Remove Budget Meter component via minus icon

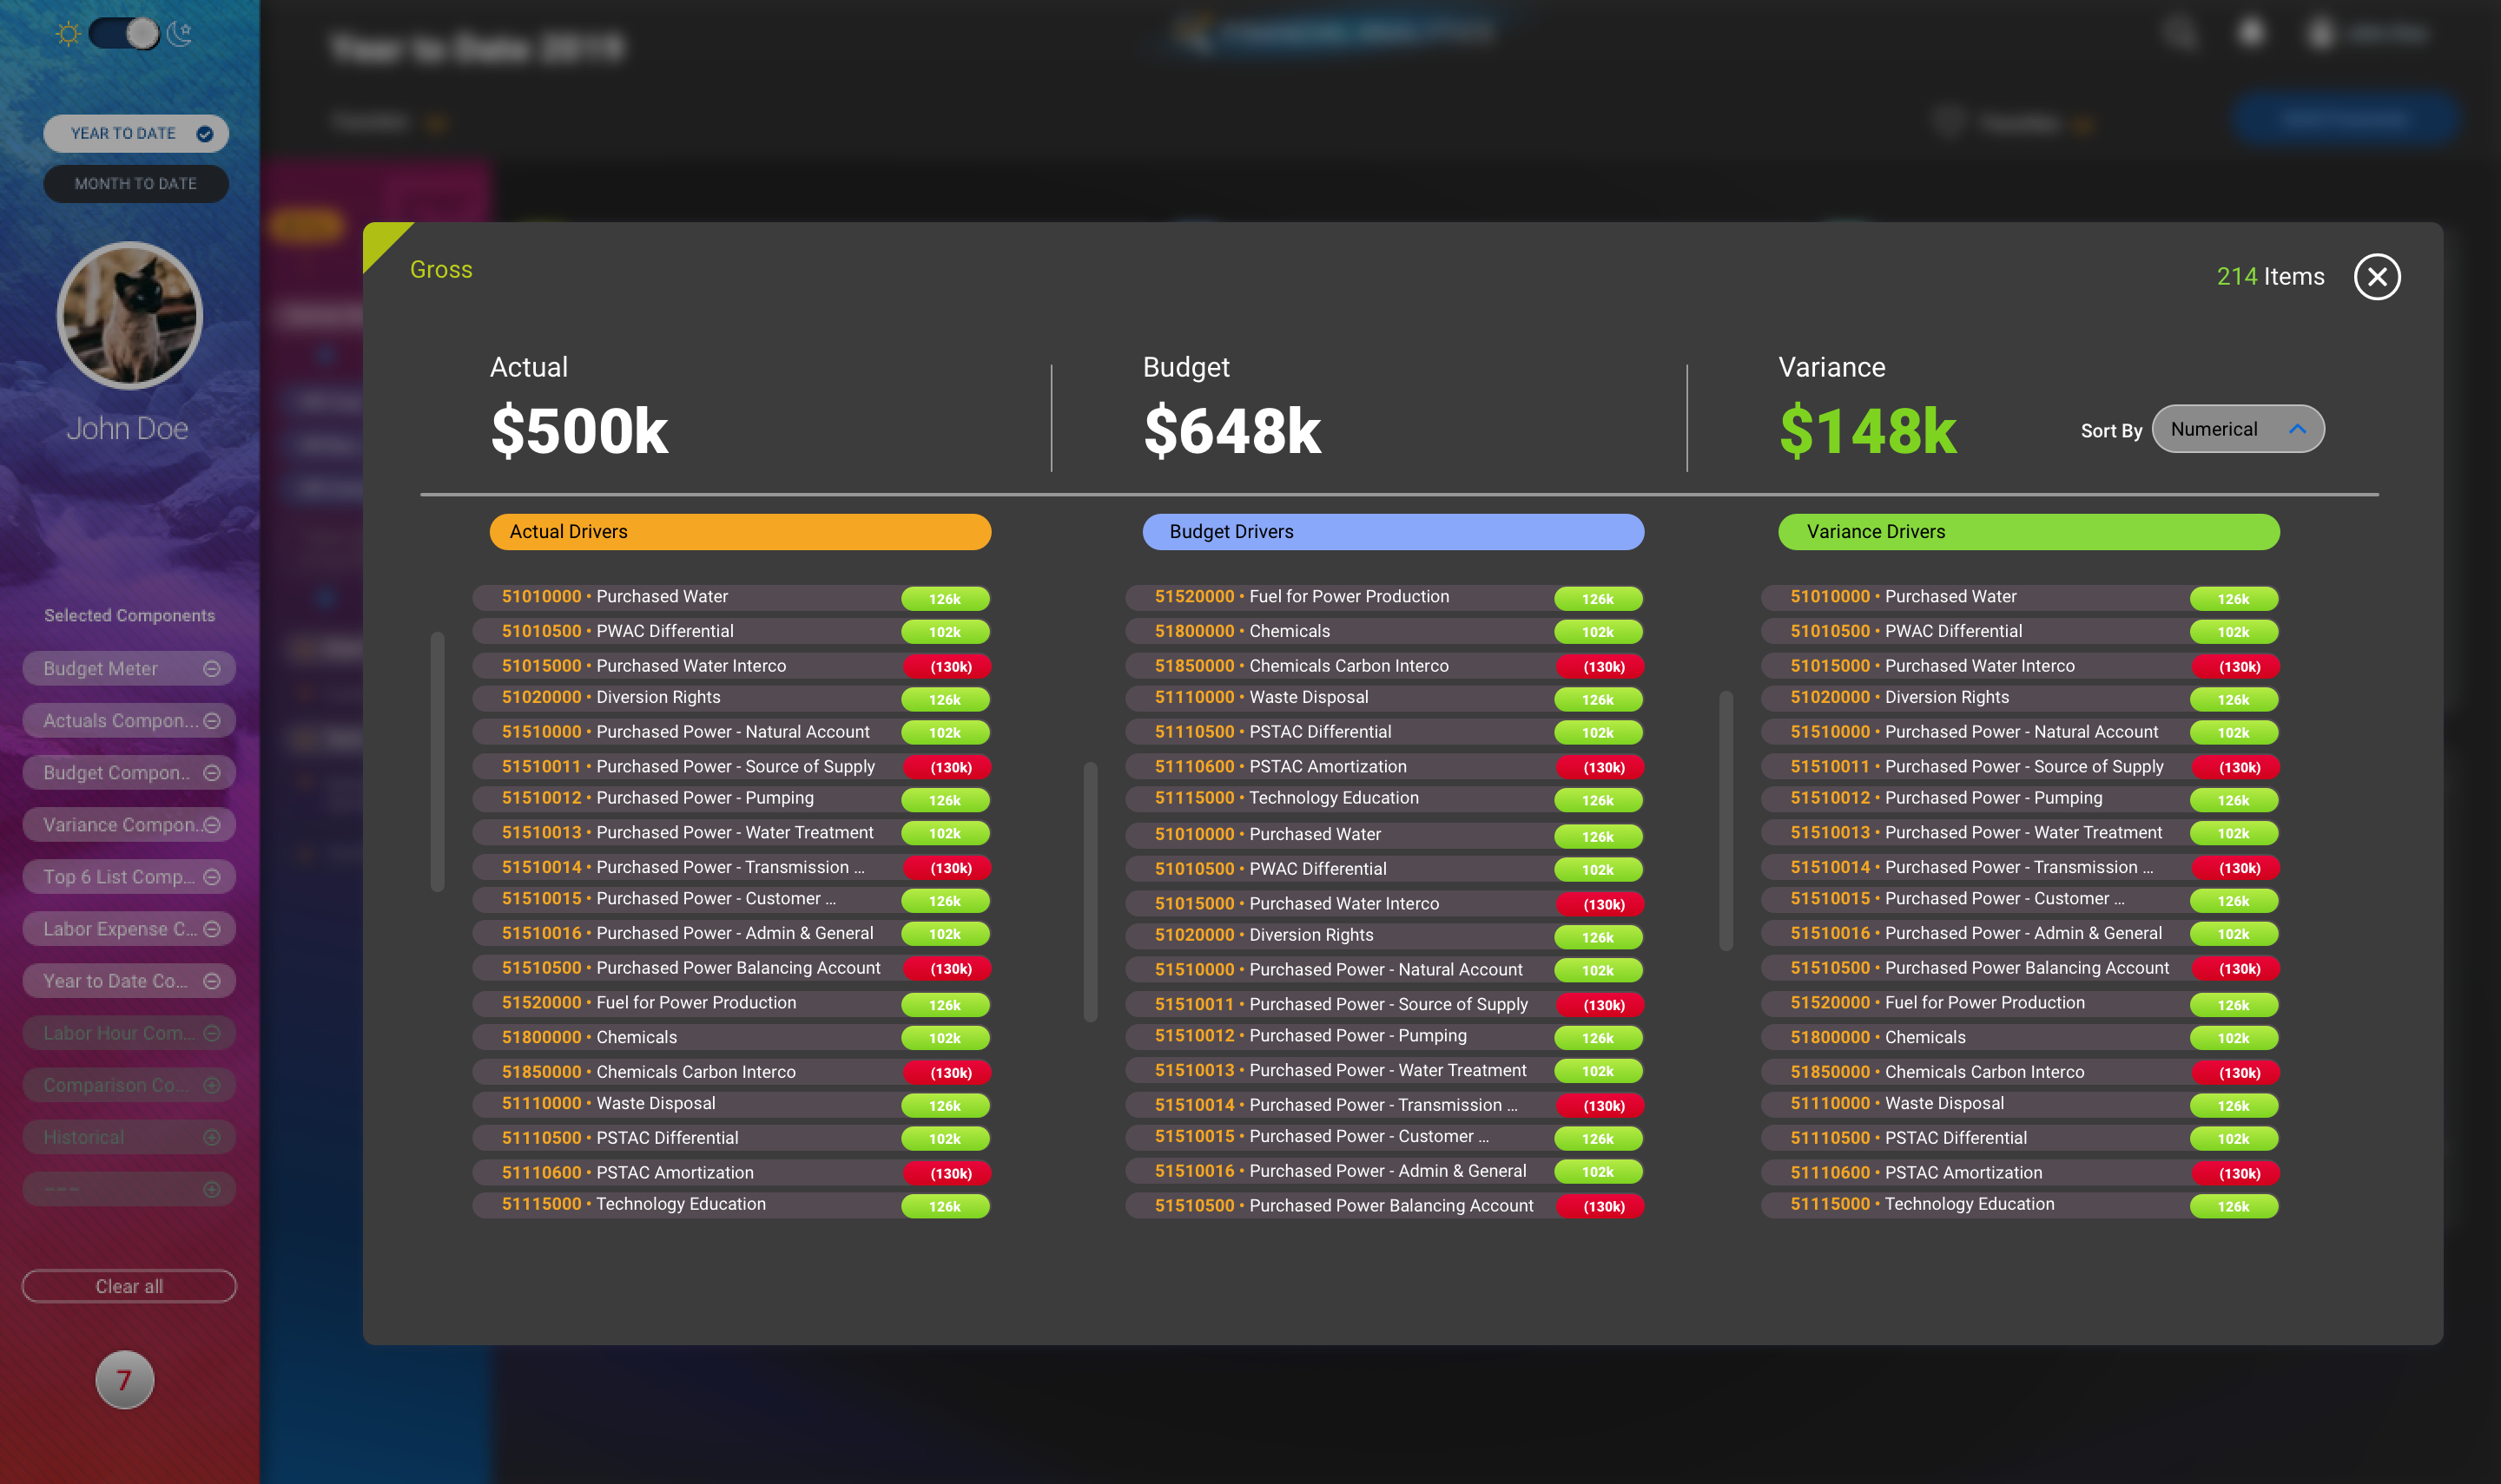pyautogui.click(x=211, y=669)
